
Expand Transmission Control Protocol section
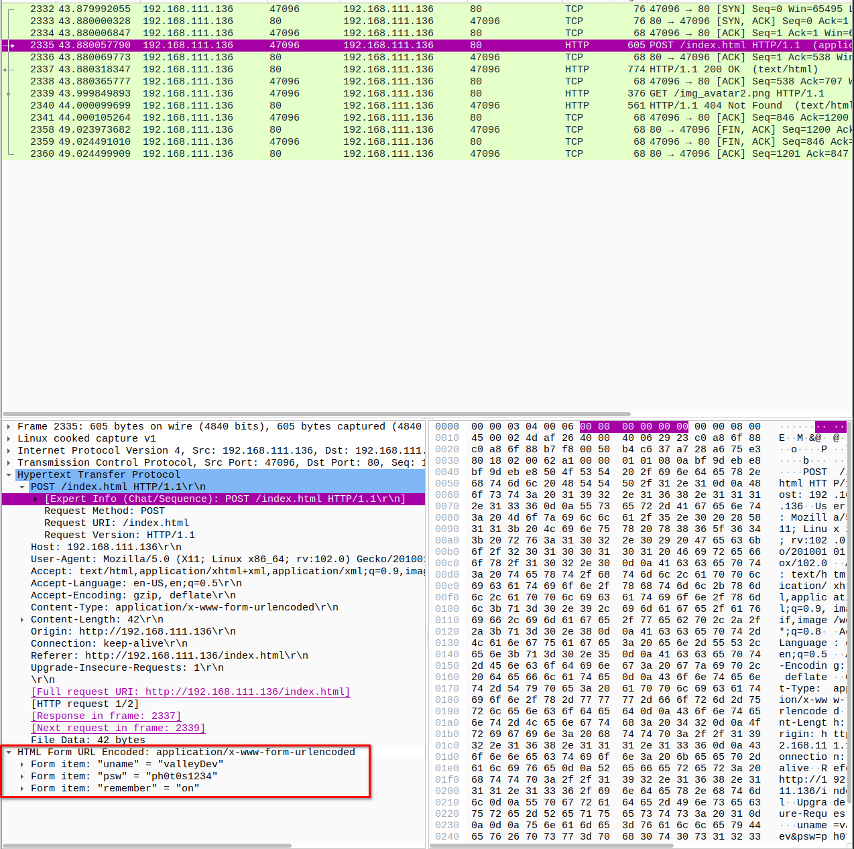(9, 463)
